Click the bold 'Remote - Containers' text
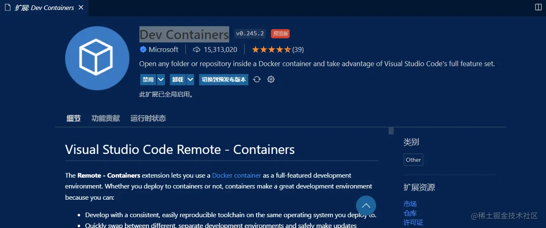This screenshot has height=228, width=546. coord(109,176)
